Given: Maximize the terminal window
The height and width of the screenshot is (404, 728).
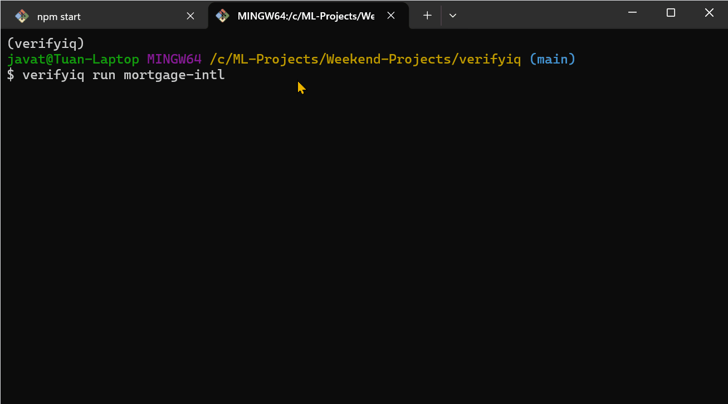Looking at the screenshot, I should coord(671,12).
